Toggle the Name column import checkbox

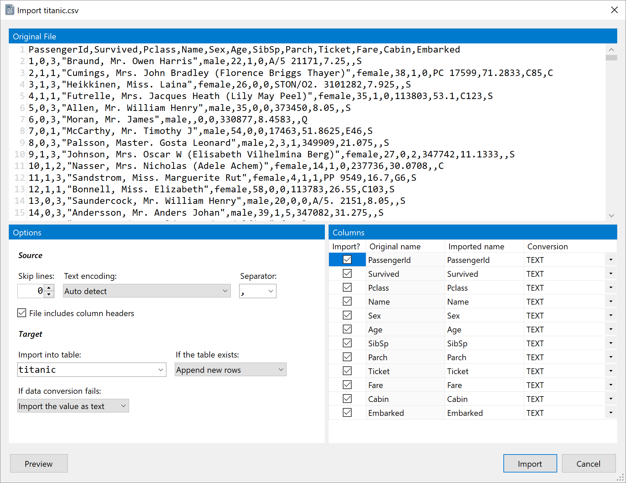347,301
